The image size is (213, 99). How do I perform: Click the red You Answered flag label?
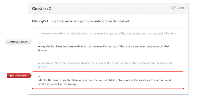(18, 76)
